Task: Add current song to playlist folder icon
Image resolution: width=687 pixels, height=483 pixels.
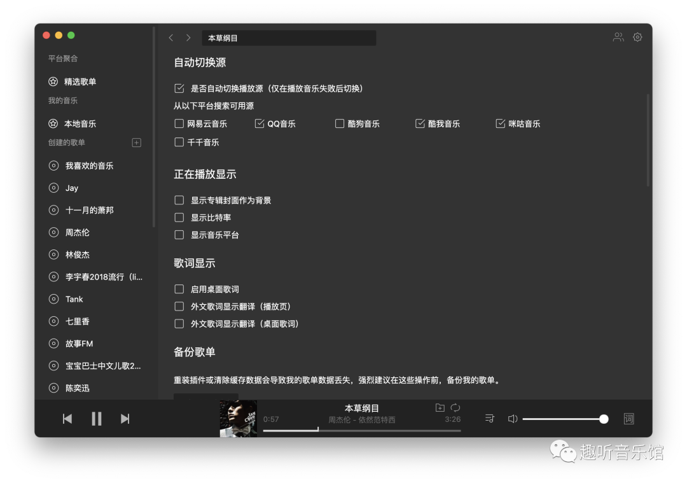Action: pyautogui.click(x=440, y=408)
